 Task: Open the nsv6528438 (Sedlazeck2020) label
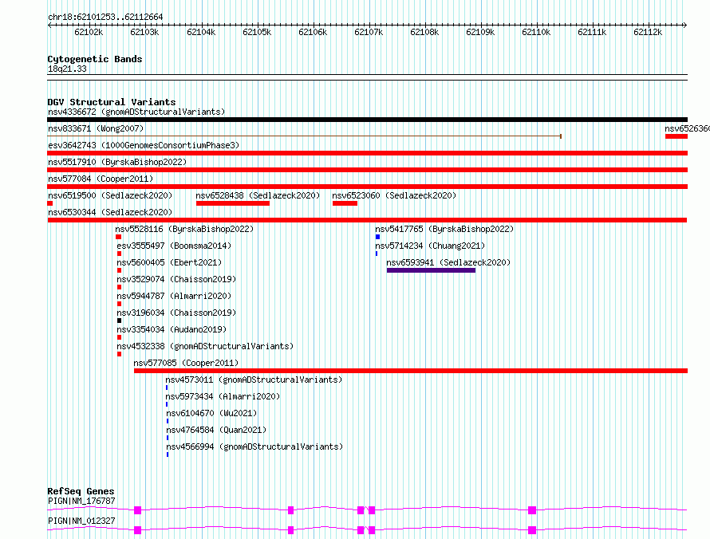258,195
